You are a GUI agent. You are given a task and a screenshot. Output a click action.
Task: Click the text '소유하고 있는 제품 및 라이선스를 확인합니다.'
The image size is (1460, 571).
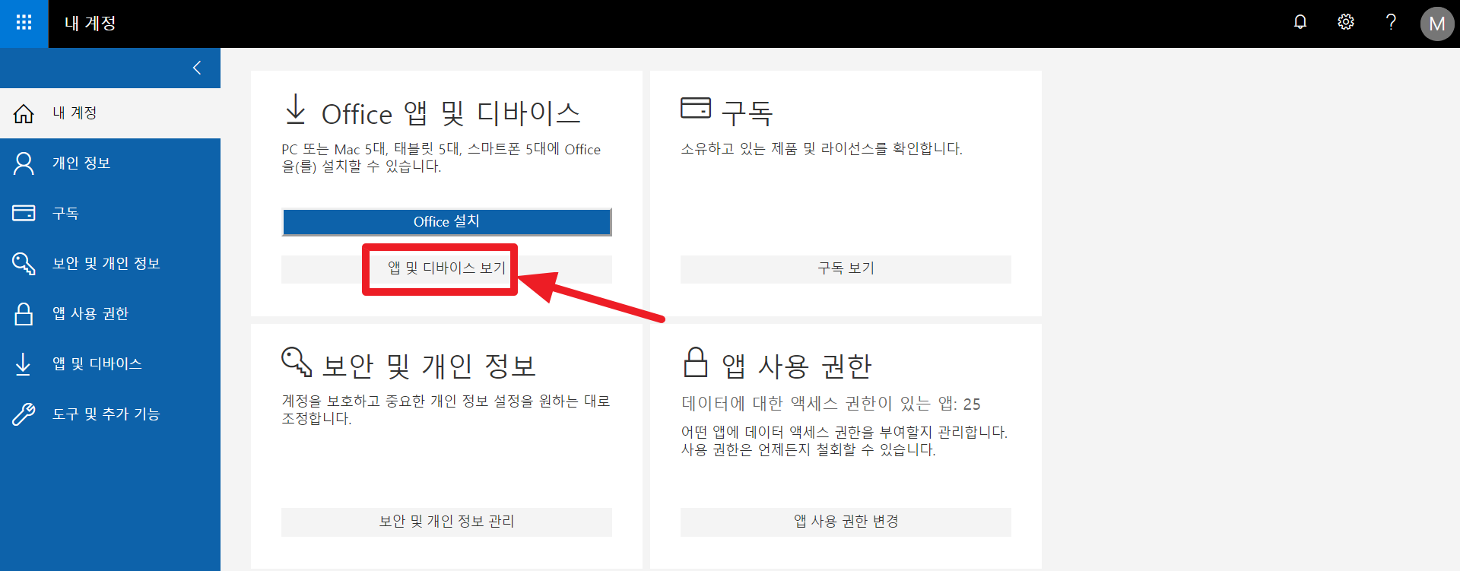[x=821, y=149]
